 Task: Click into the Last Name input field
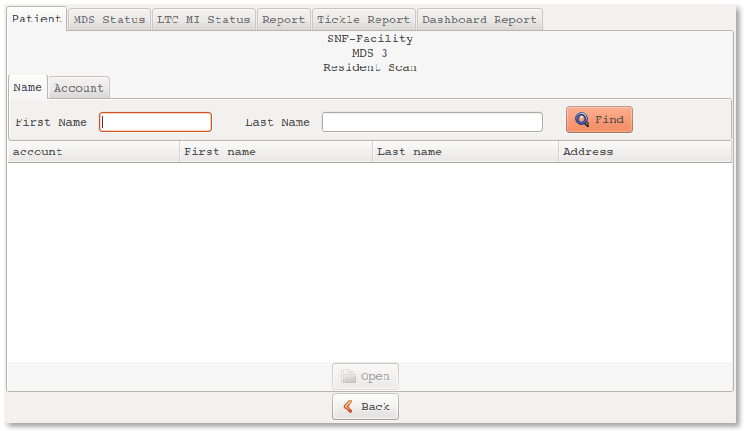(x=432, y=122)
